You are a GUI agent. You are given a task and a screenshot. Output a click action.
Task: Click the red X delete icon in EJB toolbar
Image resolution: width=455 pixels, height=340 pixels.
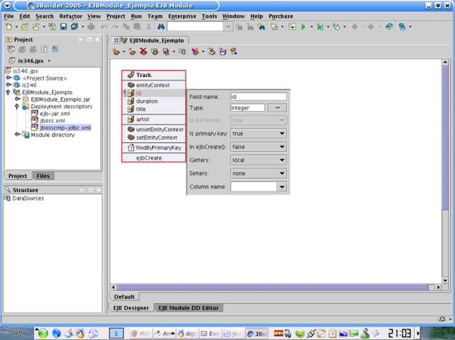(x=143, y=52)
